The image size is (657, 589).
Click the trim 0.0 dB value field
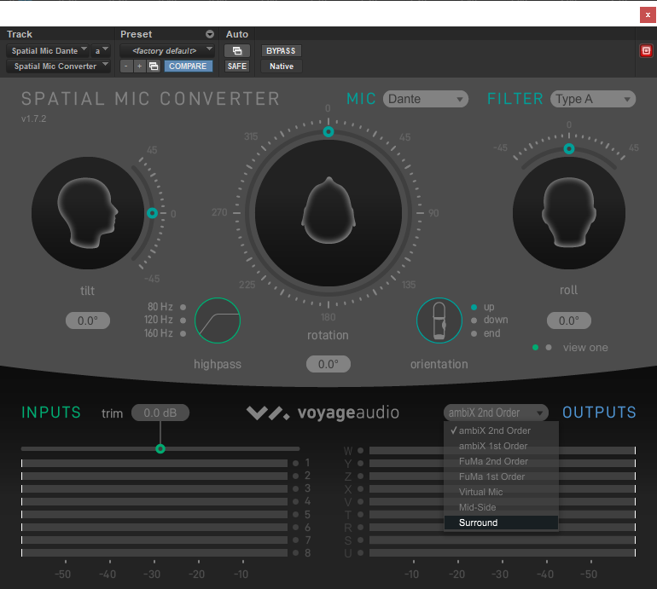pos(160,413)
